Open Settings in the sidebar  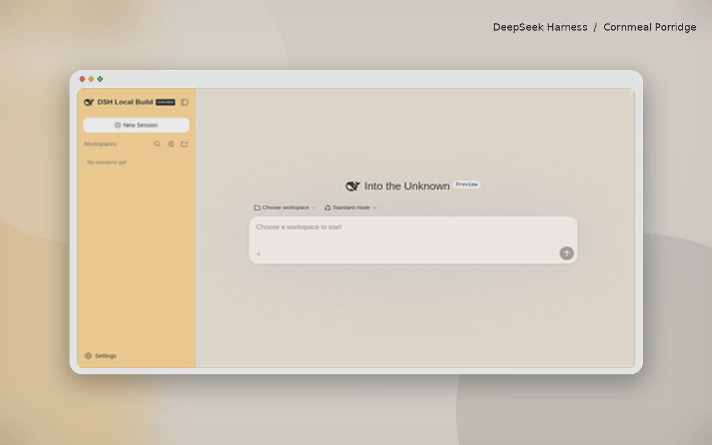coord(101,356)
